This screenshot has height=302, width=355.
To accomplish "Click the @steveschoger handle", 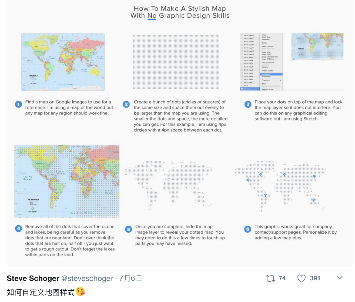I will click(x=87, y=278).
